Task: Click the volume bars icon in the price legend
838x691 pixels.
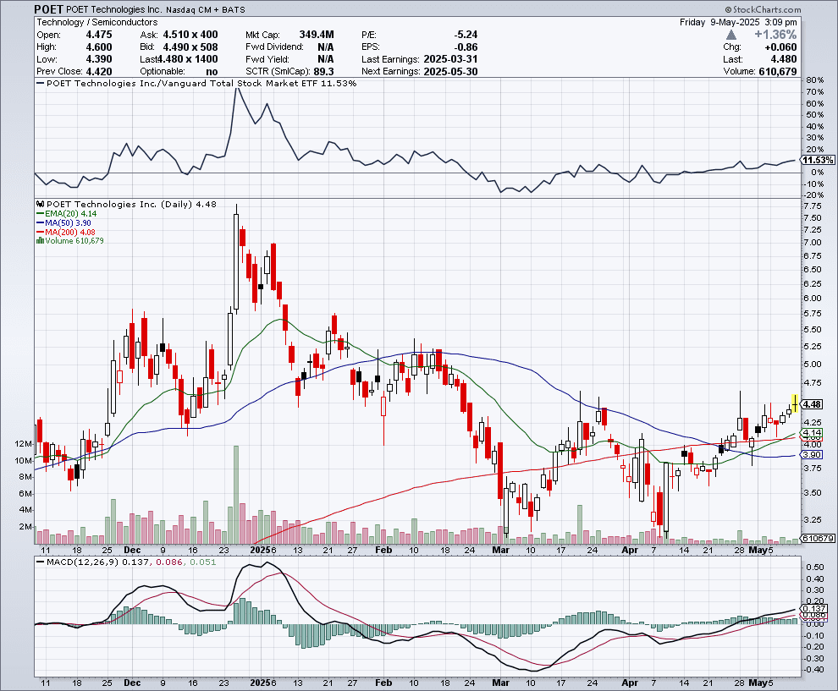Action: pyautogui.click(x=40, y=241)
